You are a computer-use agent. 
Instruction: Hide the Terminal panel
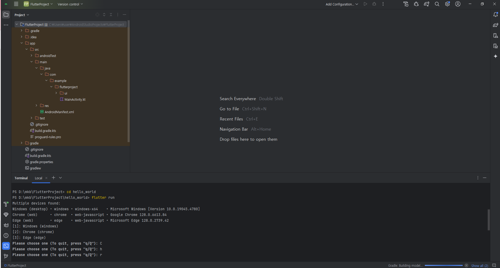pos(485,178)
